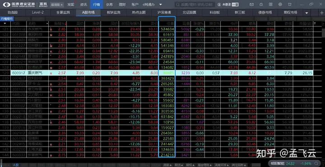Open the table column dropdown triangle
The width and height of the screenshot is (325, 167).
coord(5,23)
